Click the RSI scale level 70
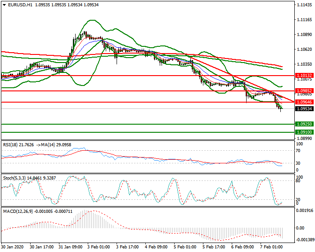The height and width of the screenshot is (252, 315). pyautogui.click(x=299, y=151)
